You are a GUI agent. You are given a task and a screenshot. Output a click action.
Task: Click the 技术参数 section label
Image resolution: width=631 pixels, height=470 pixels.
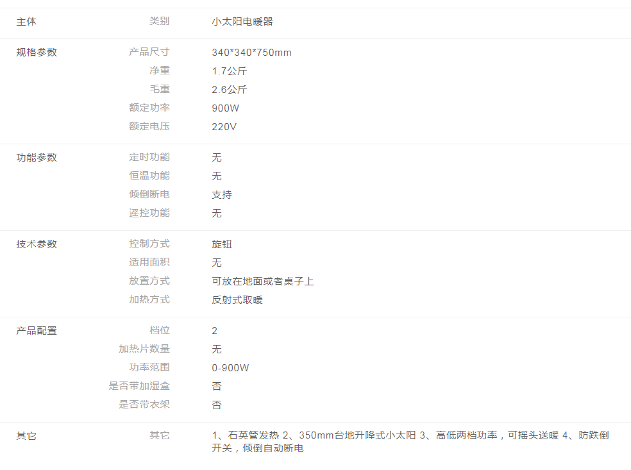click(35, 244)
